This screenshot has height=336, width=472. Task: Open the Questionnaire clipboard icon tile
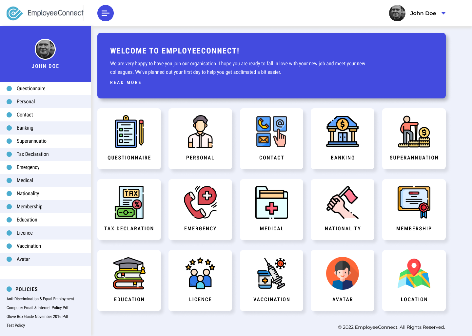(x=129, y=132)
